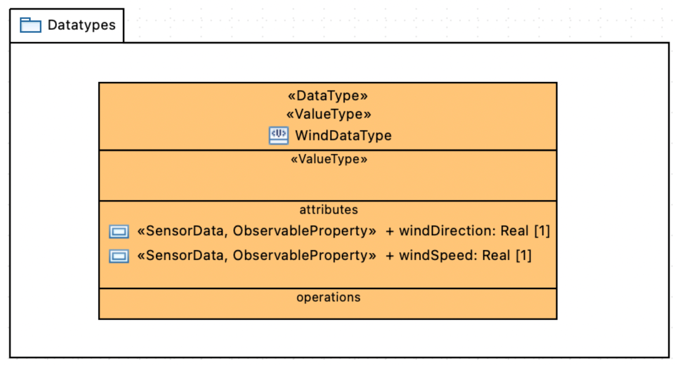Select the windDirection stereotype «SensorData, ObservableProperty» text
677x367 pixels.
click(x=256, y=231)
